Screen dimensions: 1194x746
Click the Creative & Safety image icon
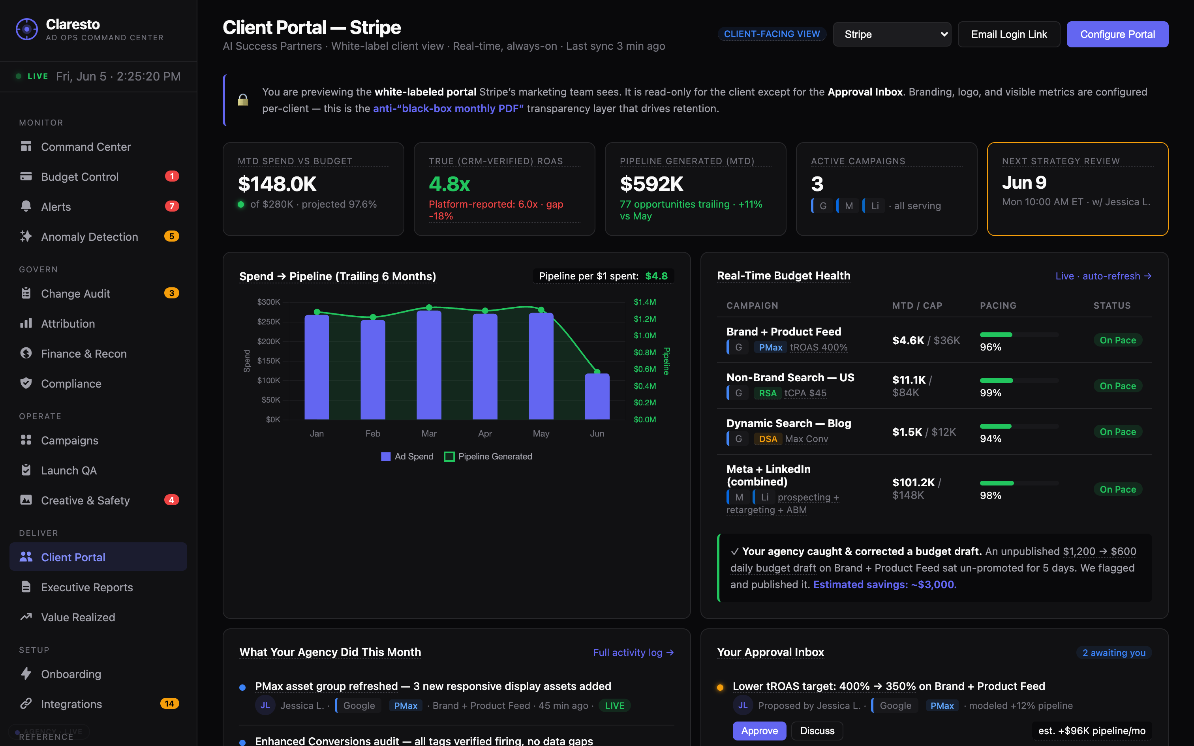pos(26,500)
